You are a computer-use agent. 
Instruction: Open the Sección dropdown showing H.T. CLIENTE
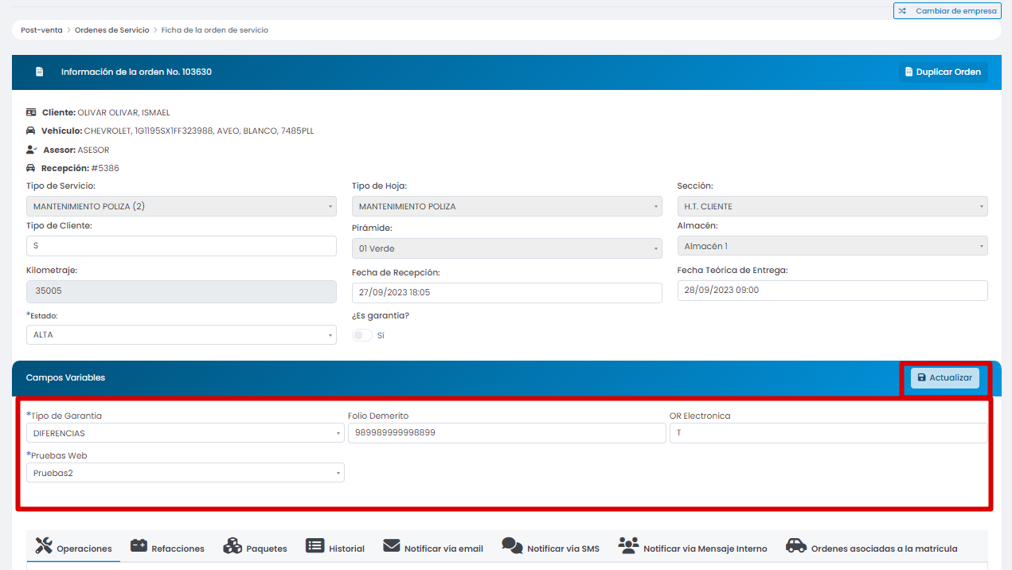(832, 206)
